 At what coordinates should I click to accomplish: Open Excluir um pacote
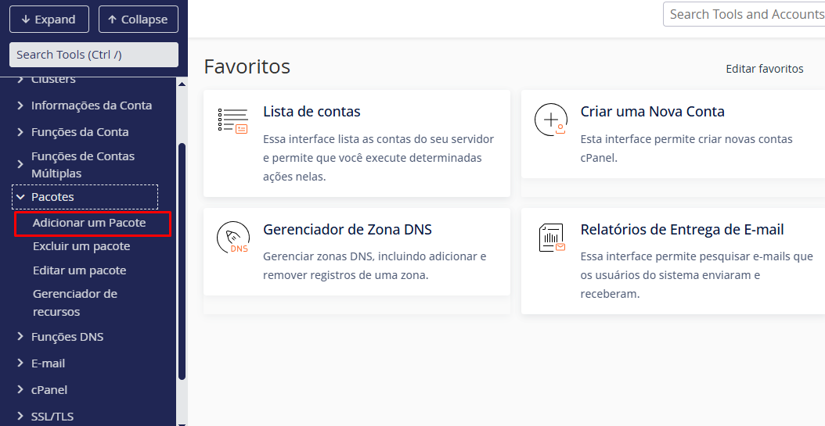point(81,246)
